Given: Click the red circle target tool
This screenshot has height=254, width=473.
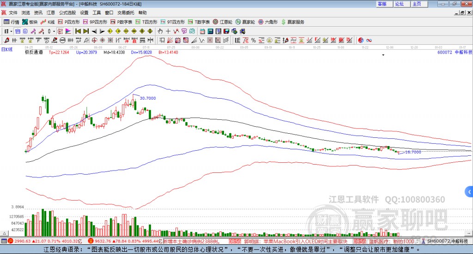Looking at the screenshot, I should (x=94, y=40).
